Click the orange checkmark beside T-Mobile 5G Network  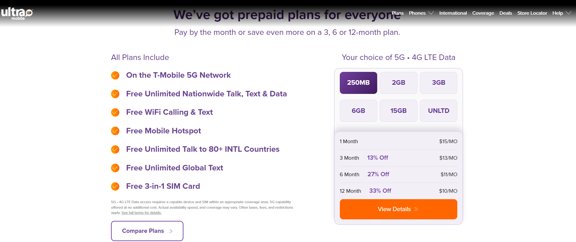pyautogui.click(x=115, y=75)
